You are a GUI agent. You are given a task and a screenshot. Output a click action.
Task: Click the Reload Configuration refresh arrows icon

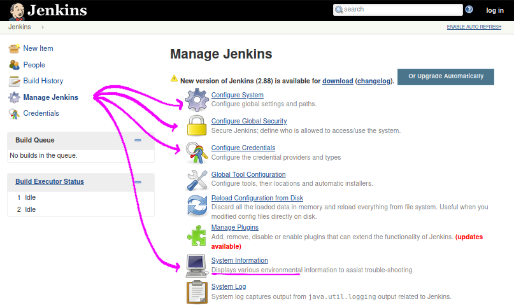point(197,205)
